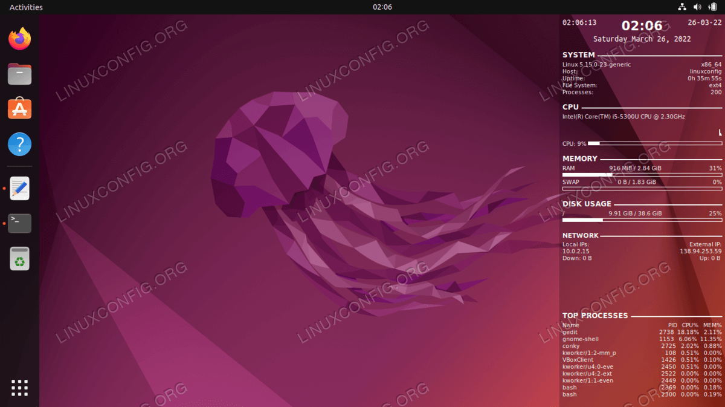Click the processes count '200'

(x=716, y=93)
